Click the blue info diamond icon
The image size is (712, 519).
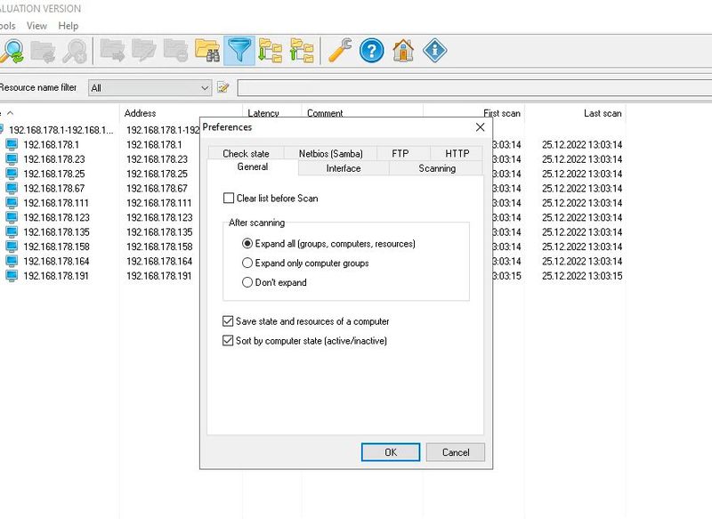coord(434,51)
